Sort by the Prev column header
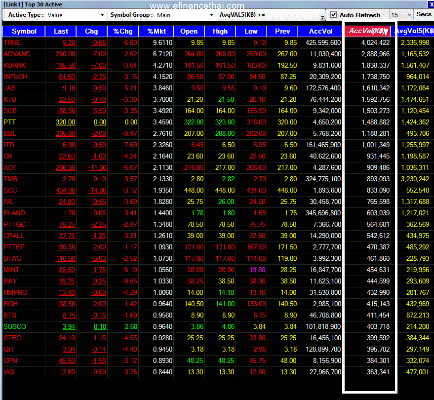The height and width of the screenshot is (400, 434). click(x=282, y=31)
